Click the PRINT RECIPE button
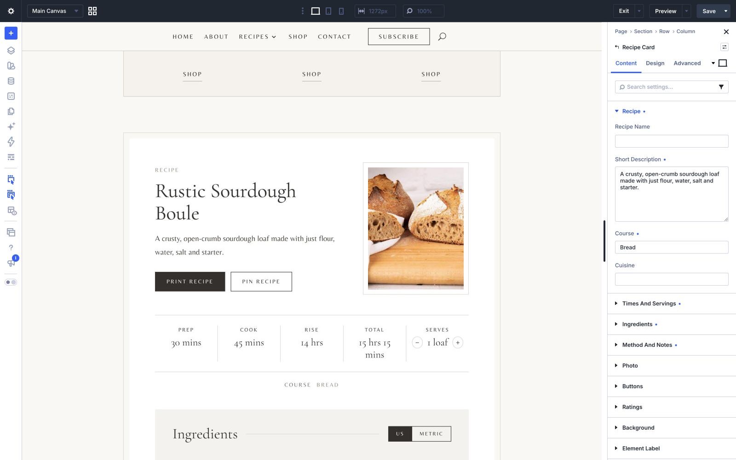The height and width of the screenshot is (460, 736). click(x=190, y=282)
